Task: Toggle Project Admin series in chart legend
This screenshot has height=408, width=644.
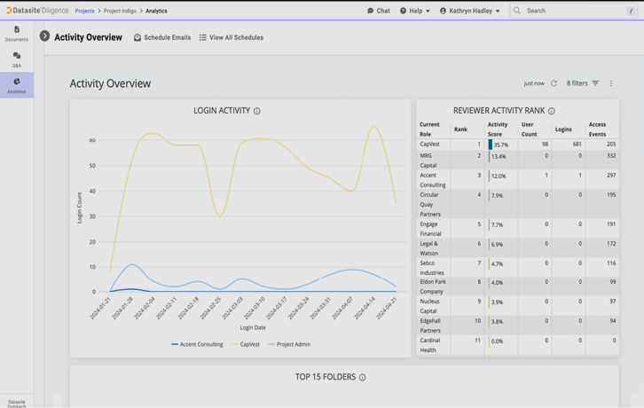Action: tap(289, 344)
